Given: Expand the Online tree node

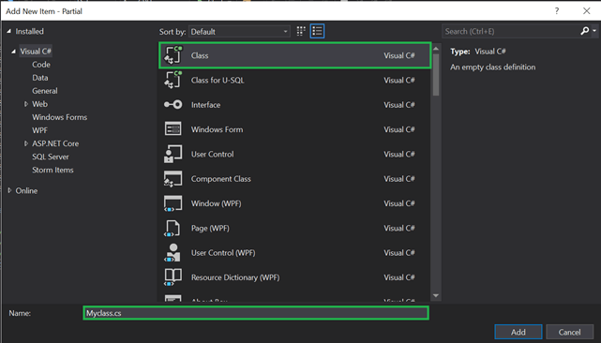Looking at the screenshot, I should (x=9, y=190).
